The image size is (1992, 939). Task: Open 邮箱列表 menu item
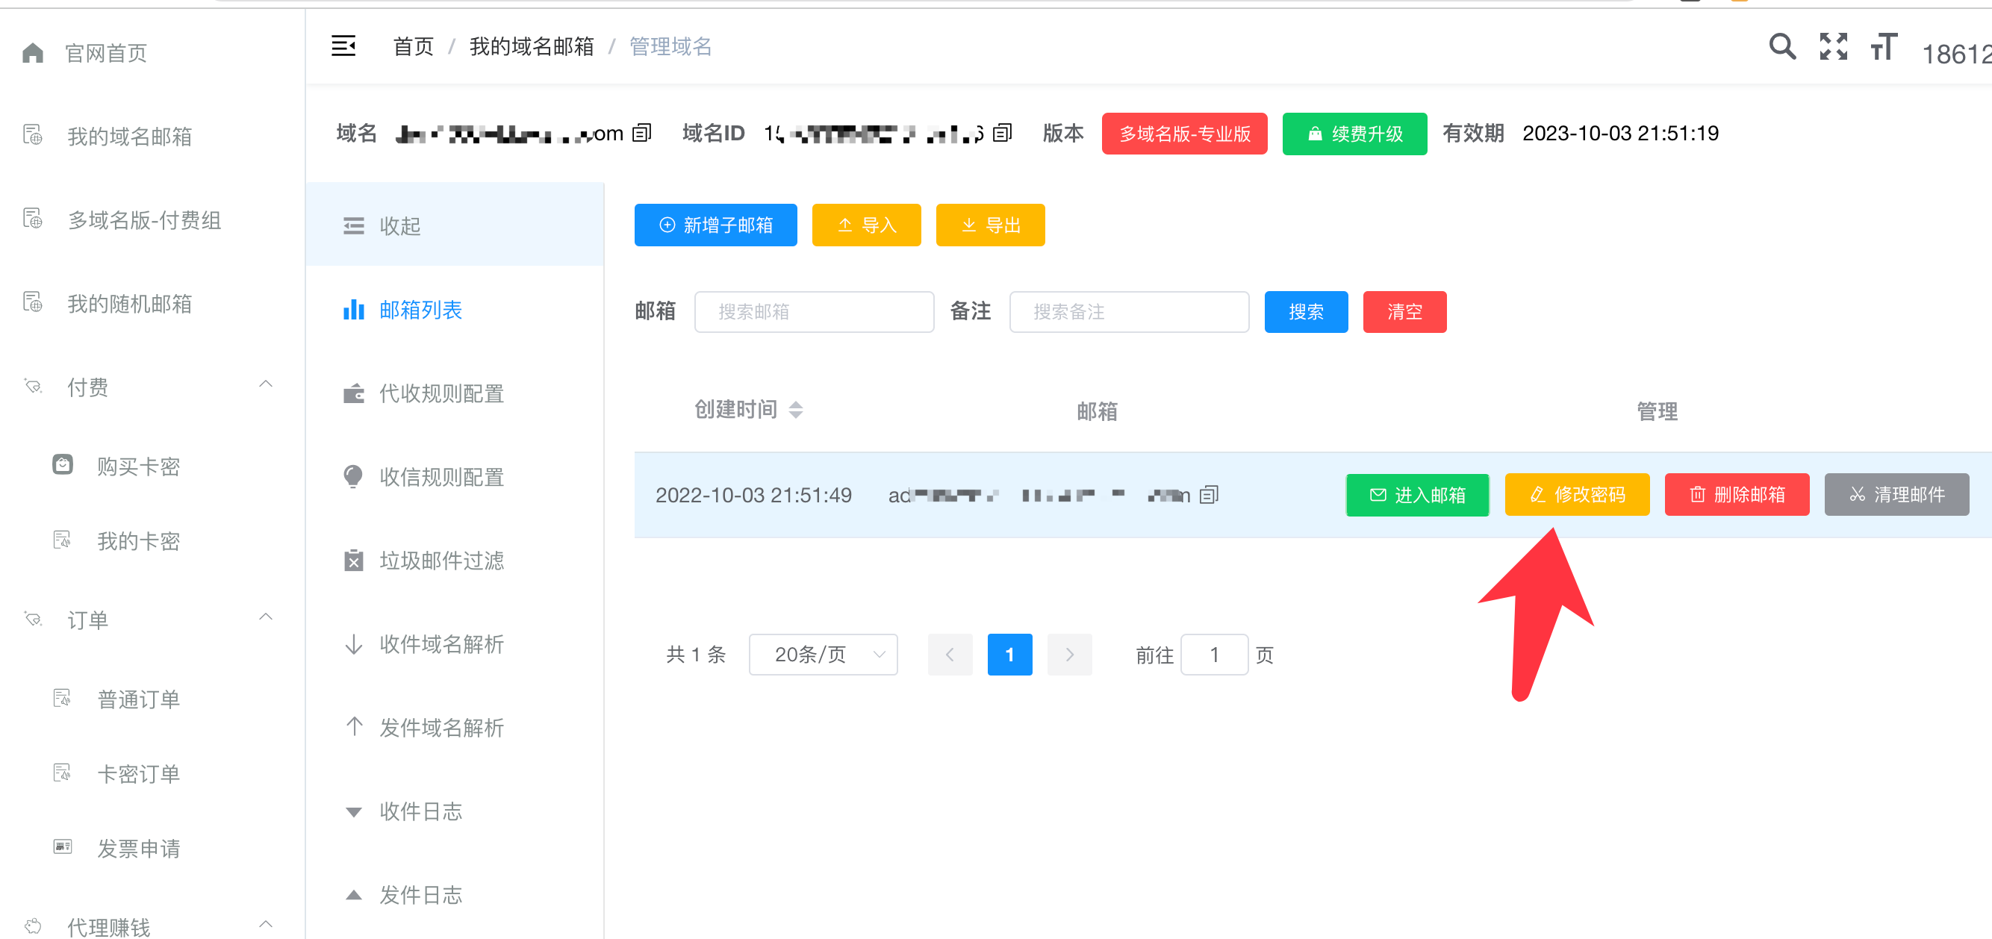click(x=455, y=310)
